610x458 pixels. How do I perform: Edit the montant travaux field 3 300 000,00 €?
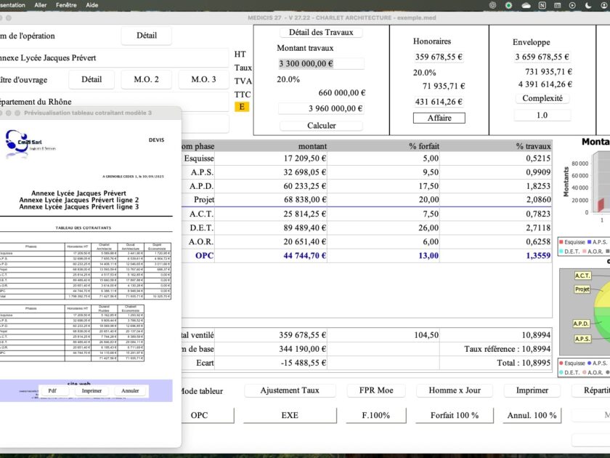321,63
